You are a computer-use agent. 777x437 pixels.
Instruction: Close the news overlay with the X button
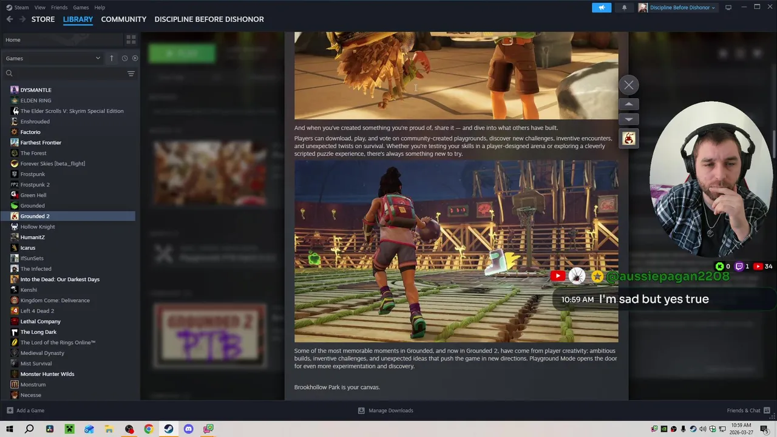(x=629, y=86)
